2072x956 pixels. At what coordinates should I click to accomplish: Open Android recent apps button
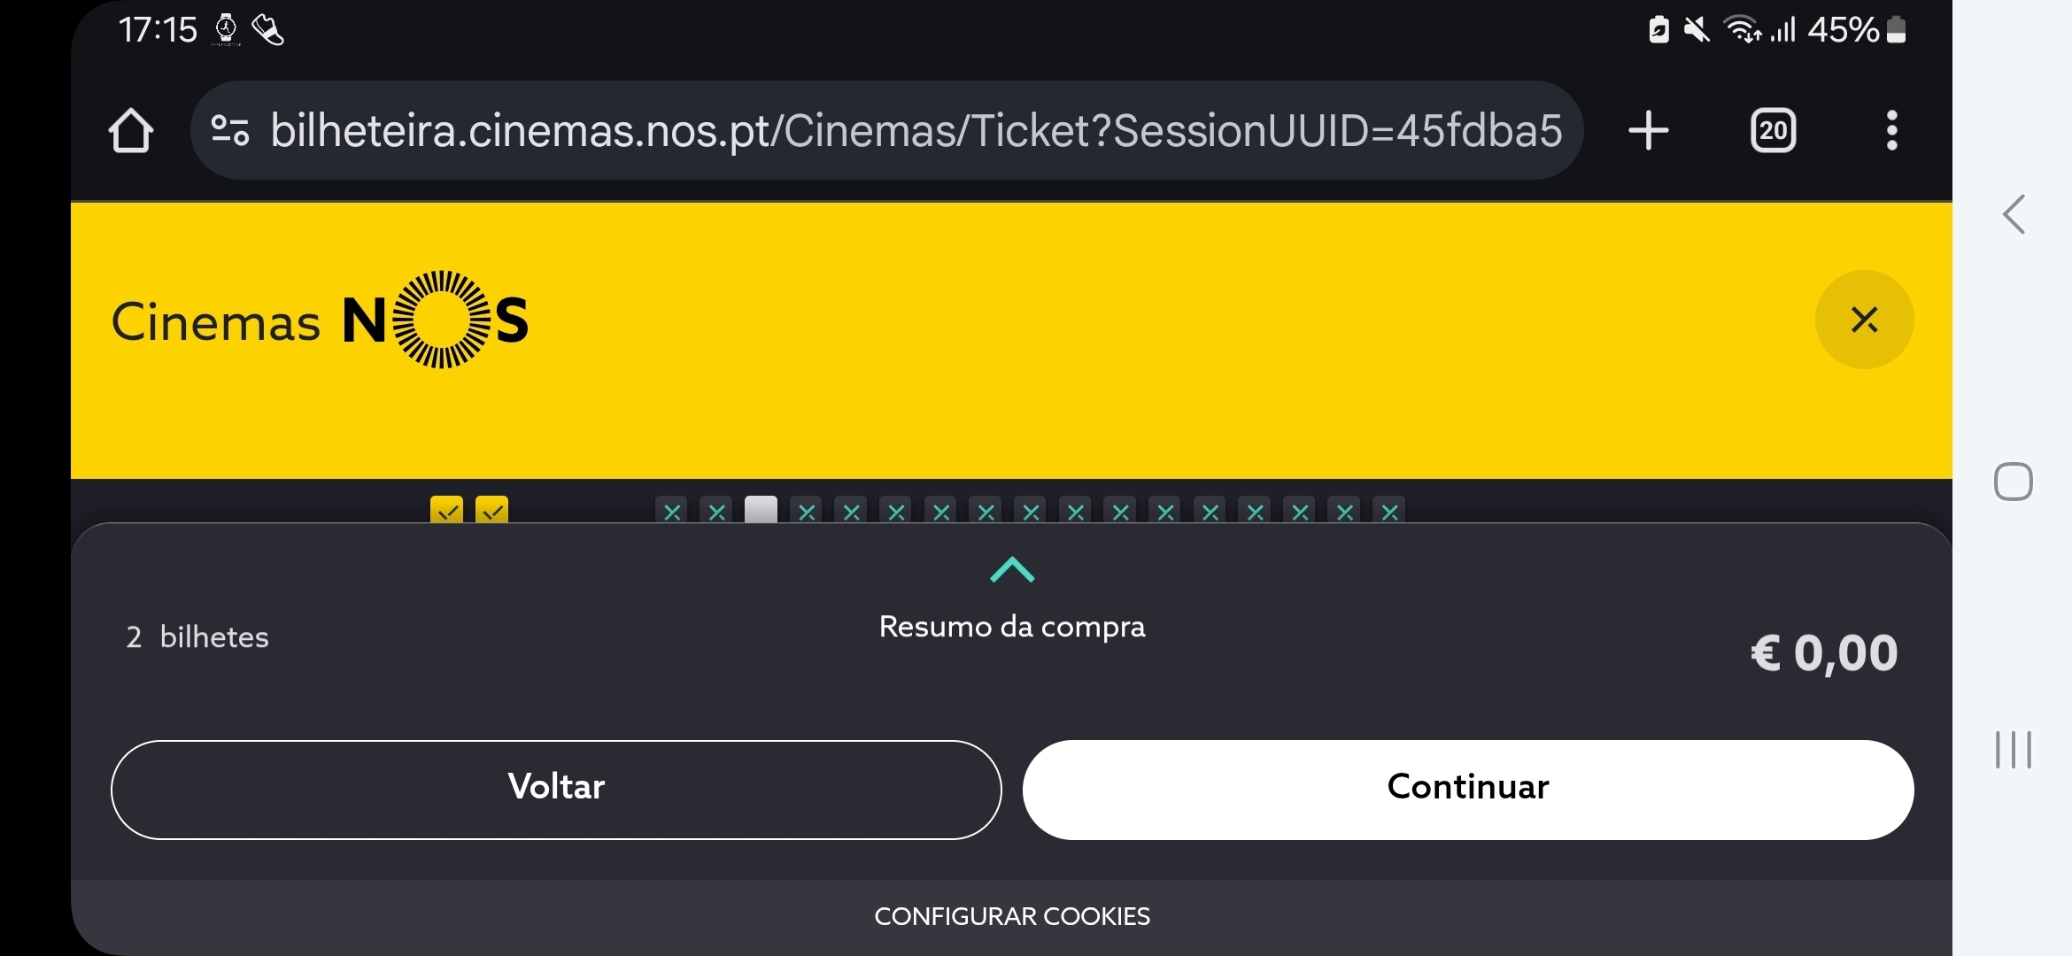[2014, 750]
